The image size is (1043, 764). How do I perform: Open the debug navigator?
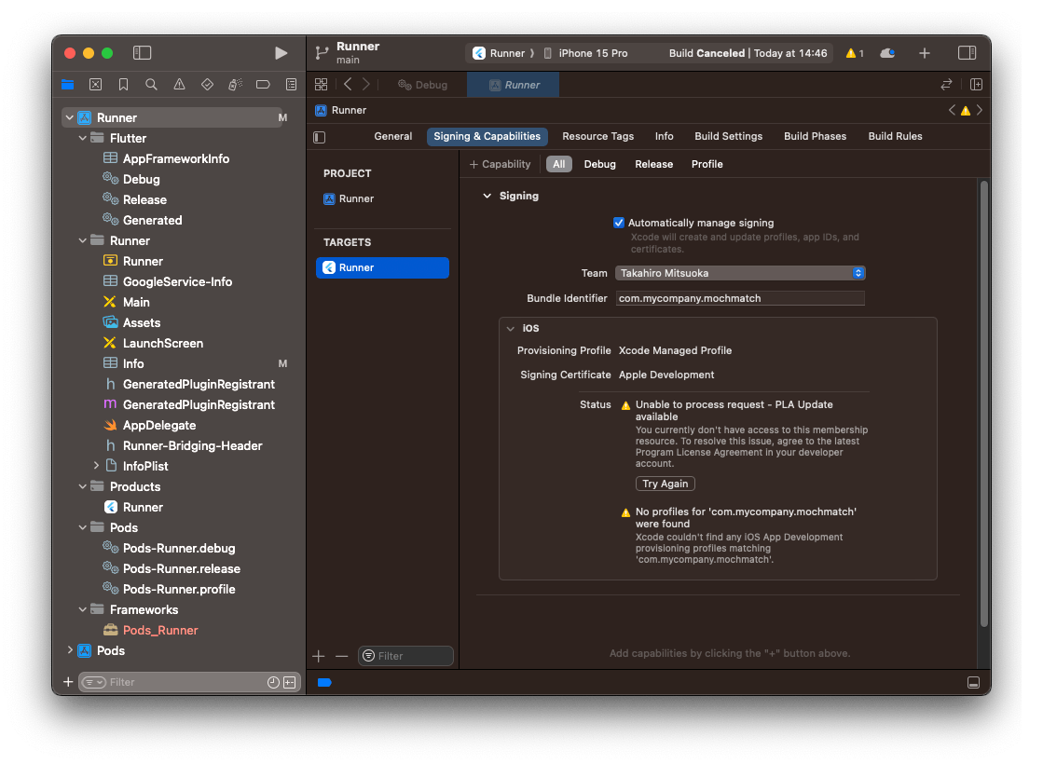(236, 85)
